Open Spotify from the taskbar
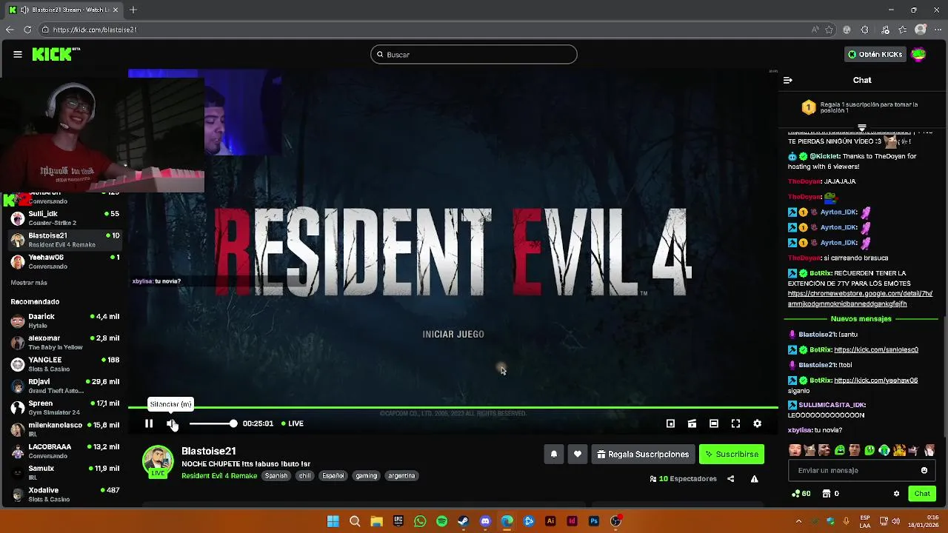 tap(441, 521)
